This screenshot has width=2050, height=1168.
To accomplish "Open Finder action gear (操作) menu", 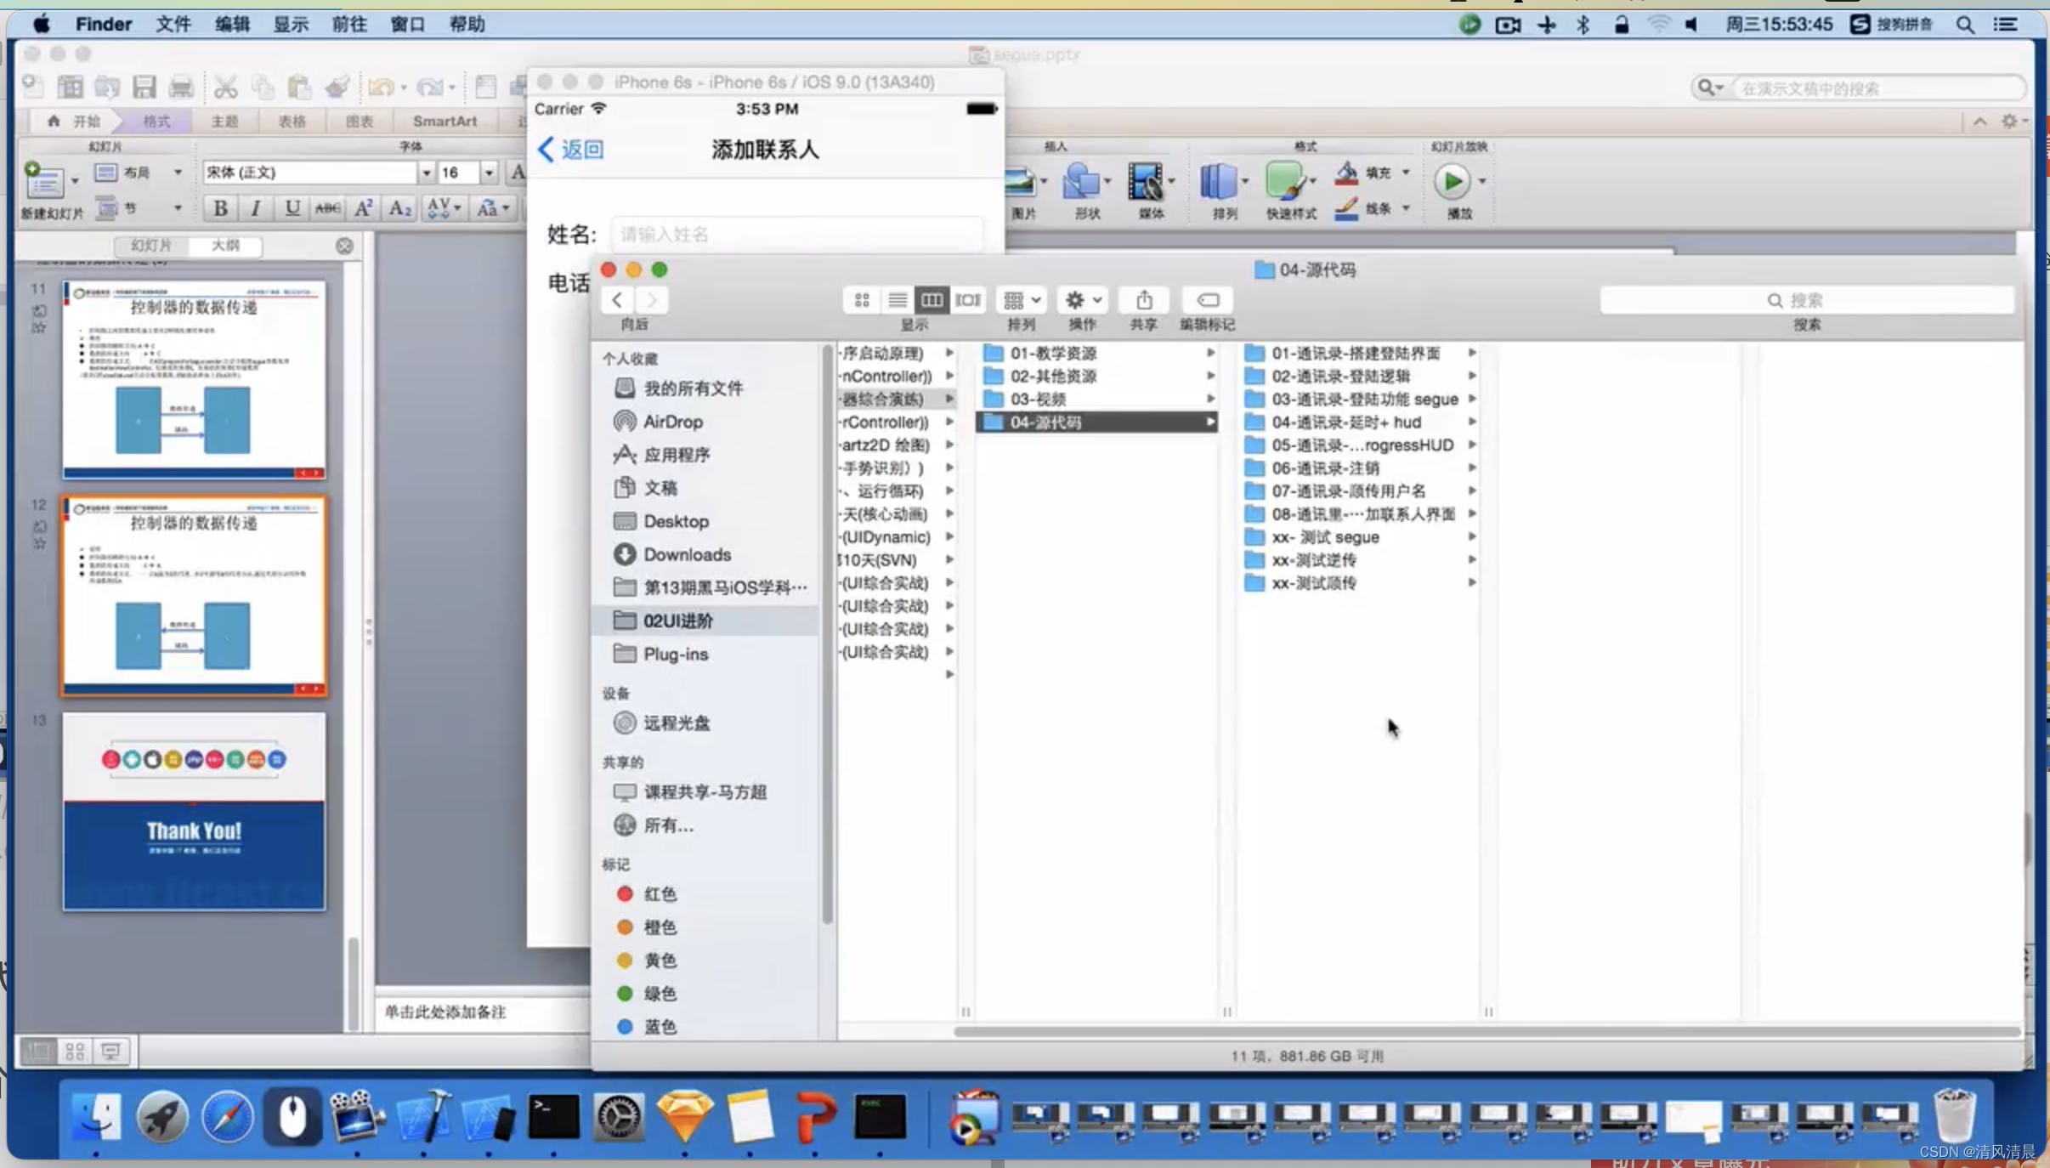I will coord(1083,300).
